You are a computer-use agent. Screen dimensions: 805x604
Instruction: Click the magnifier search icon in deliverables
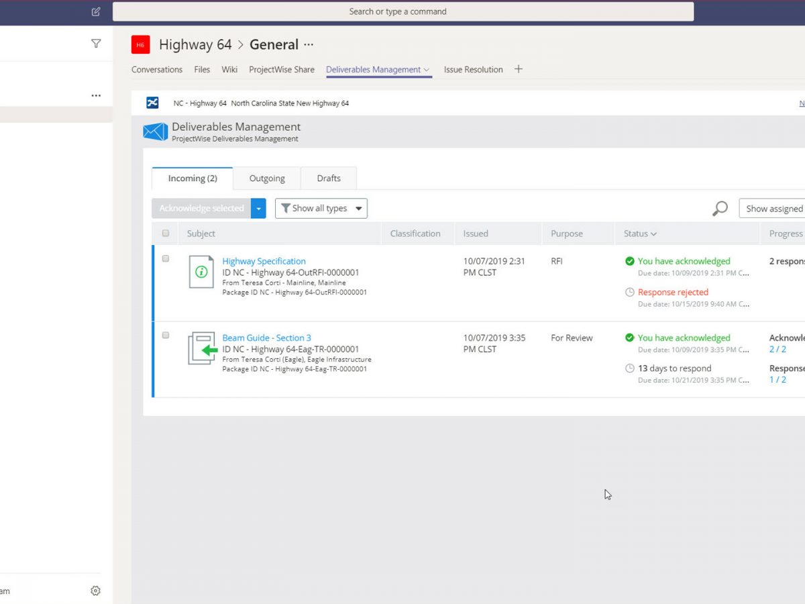pos(720,209)
